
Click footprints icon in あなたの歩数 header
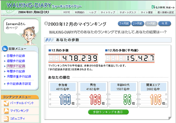pos(50,40)
